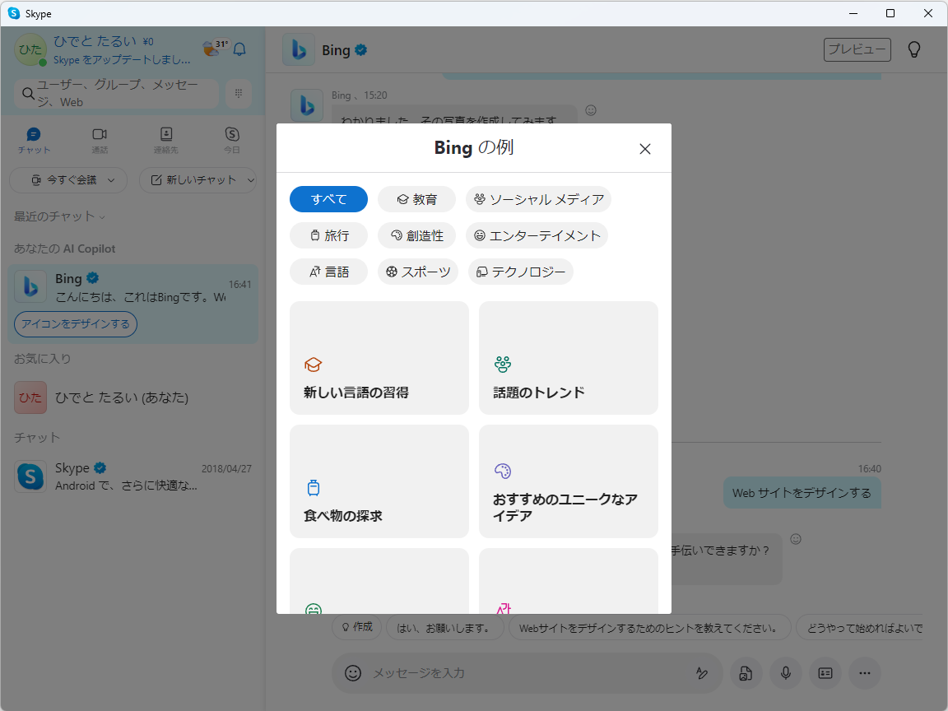Switch to the チャット tab
Viewport: 948px width, 711px height.
click(34, 140)
